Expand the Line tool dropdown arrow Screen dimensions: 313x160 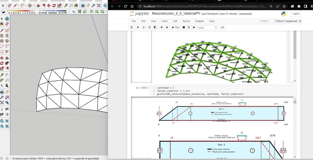(19, 5)
